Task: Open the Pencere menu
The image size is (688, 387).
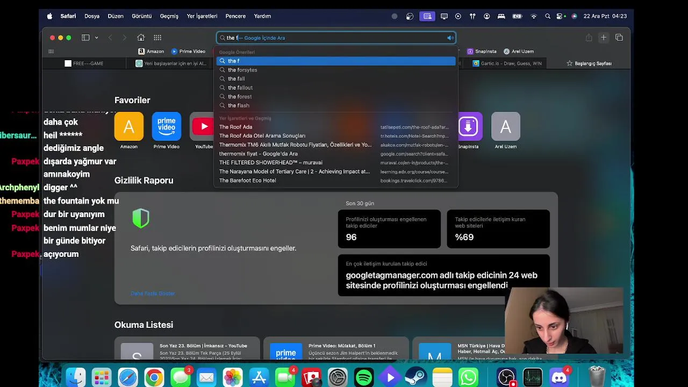Action: [x=235, y=16]
